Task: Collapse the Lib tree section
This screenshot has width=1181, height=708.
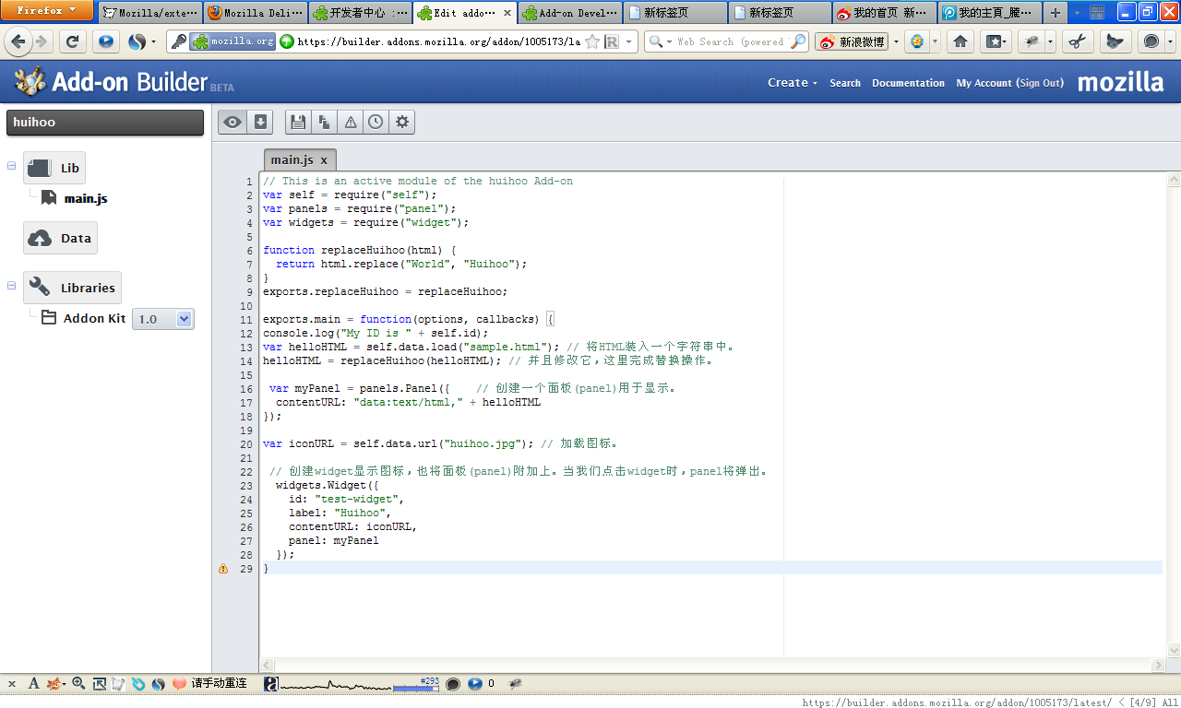Action: (x=12, y=166)
